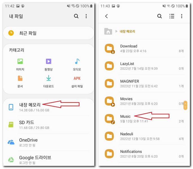Click the 4월 23일 오후 4:16 date
193x169 pixels.
pos(133,51)
